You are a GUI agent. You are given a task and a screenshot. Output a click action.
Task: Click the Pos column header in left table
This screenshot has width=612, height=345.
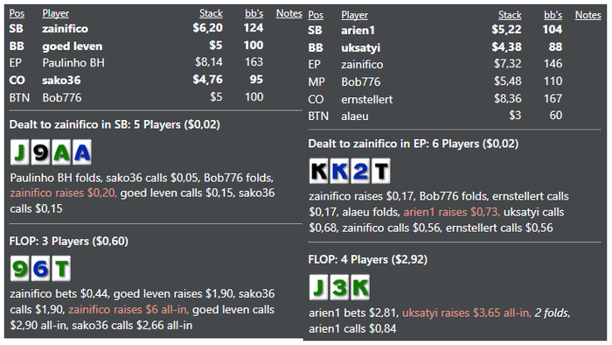[x=17, y=13]
